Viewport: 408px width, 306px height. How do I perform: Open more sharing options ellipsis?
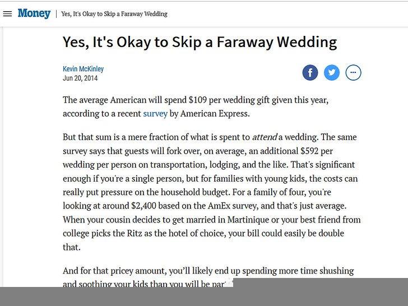(353, 72)
